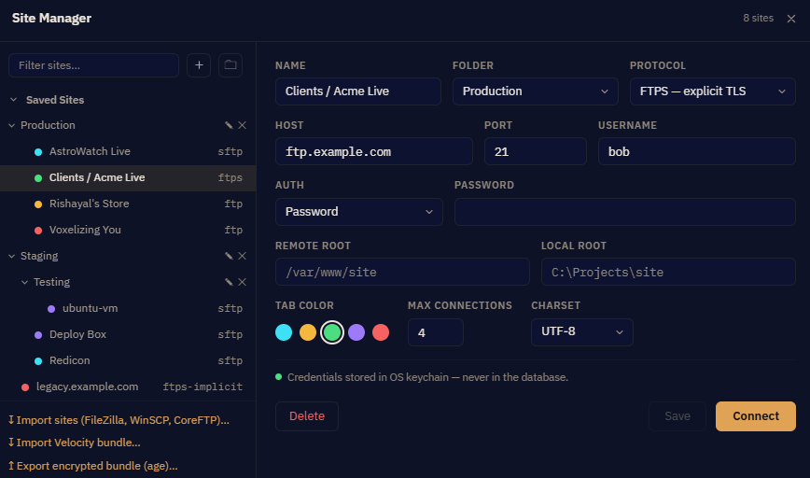Image resolution: width=810 pixels, height=478 pixels.
Task: Delete the Production folder with X icon
Action: [242, 125]
